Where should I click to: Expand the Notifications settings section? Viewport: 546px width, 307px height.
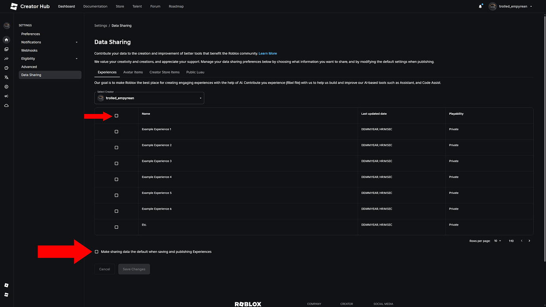click(x=77, y=42)
